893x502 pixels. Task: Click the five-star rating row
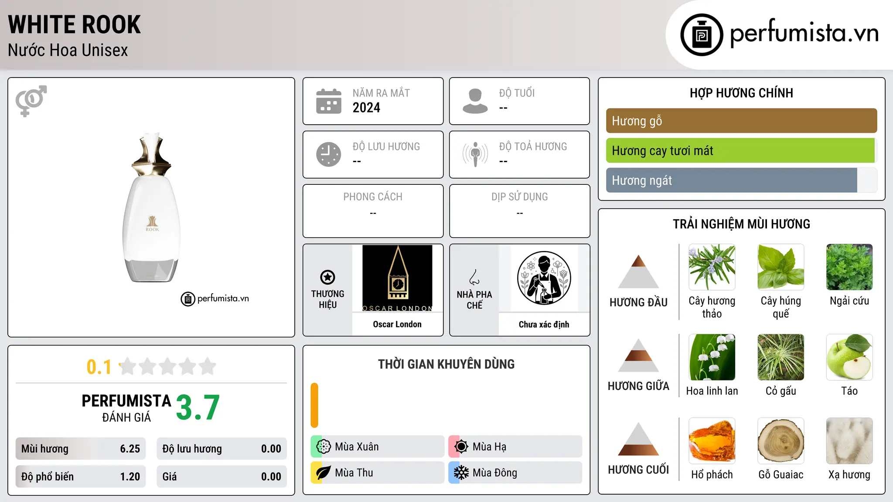[x=167, y=366]
